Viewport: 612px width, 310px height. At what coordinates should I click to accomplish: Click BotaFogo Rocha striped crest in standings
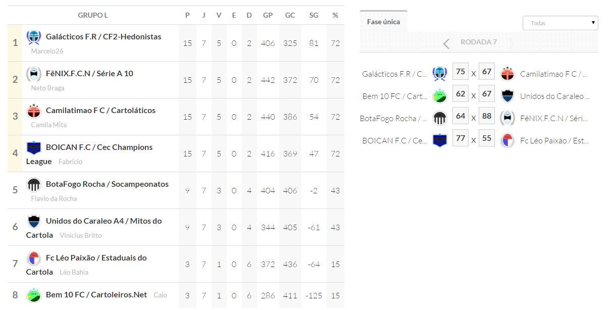[33, 185]
